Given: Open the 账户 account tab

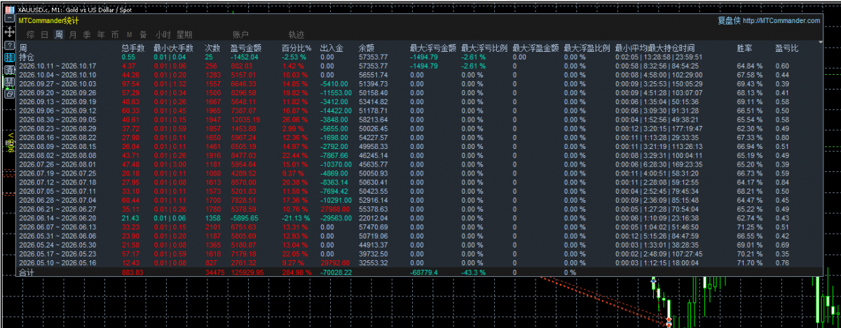Looking at the screenshot, I should point(240,34).
